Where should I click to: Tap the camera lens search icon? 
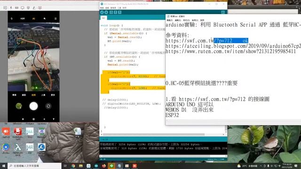[45, 19]
